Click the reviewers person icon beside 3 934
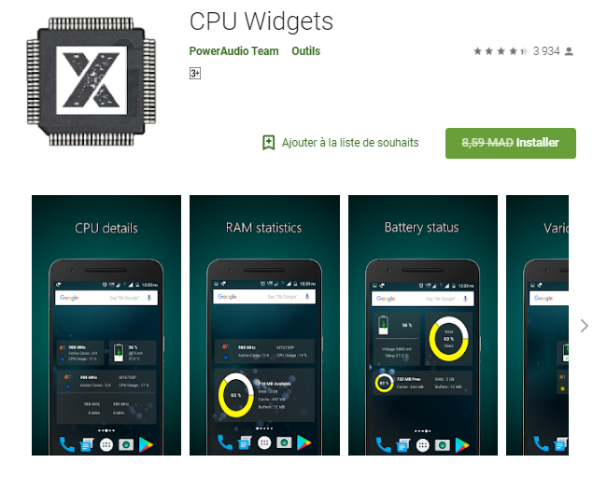The height and width of the screenshot is (477, 593). (569, 51)
